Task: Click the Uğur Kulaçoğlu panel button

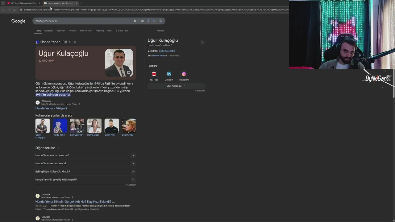Action: click(176, 86)
